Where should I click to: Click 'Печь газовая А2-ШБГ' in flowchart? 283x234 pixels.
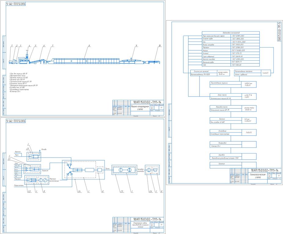[x=218, y=122]
